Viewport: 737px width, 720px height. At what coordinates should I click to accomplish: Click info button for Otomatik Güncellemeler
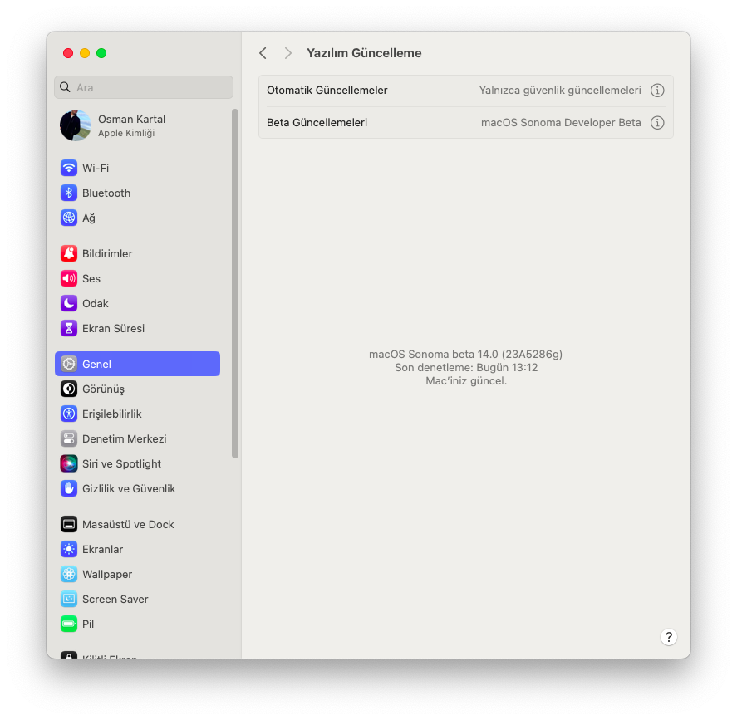pos(657,91)
